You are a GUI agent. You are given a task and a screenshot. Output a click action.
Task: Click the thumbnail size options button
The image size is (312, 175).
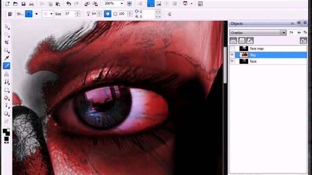point(303,41)
